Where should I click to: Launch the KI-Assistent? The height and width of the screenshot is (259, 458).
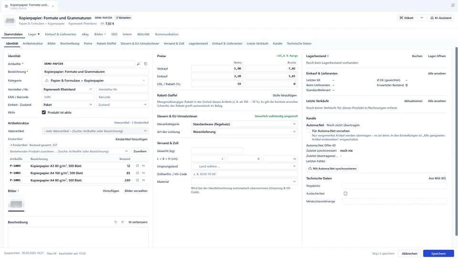[441, 18]
